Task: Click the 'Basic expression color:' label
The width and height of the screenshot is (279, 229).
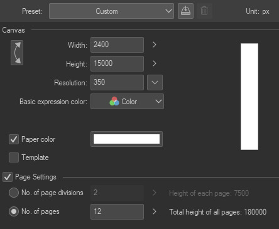Action: tap(53, 102)
